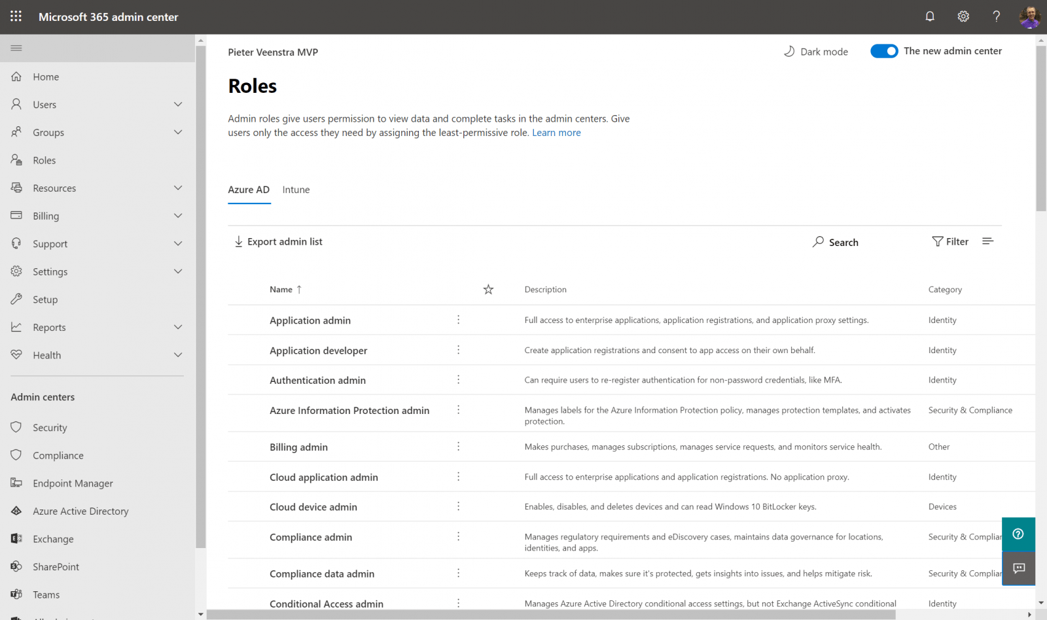
Task: Open the floating feedback chat button
Action: pyautogui.click(x=1019, y=568)
